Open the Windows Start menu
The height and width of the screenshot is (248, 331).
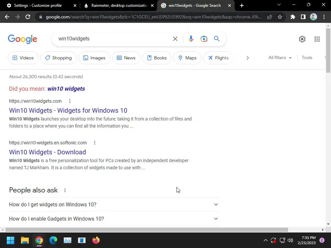(x=10, y=240)
